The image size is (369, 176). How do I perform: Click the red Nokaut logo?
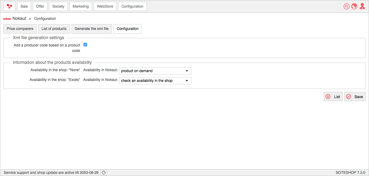tap(7, 19)
